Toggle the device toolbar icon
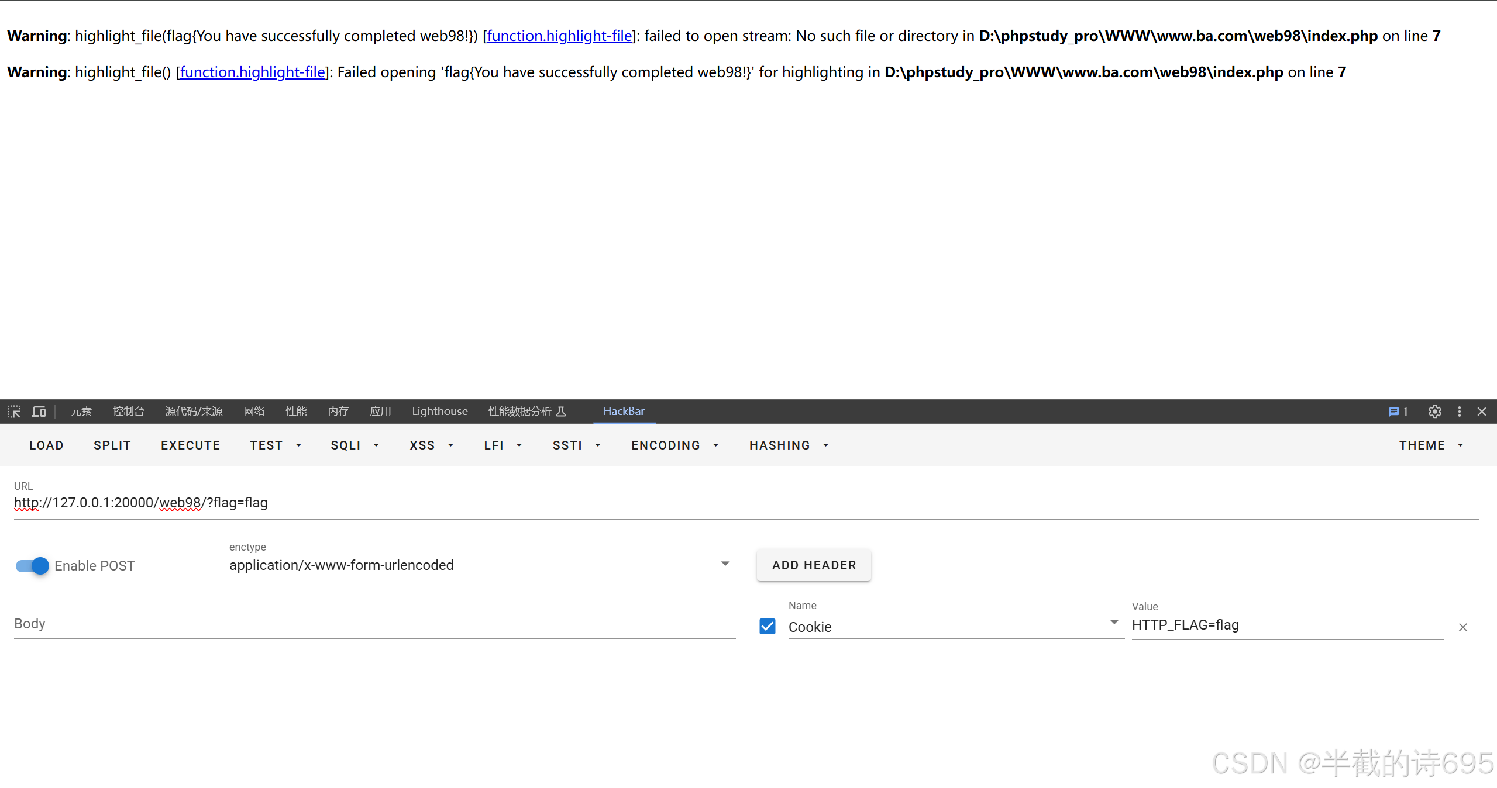Image resolution: width=1497 pixels, height=788 pixels. coord(39,412)
